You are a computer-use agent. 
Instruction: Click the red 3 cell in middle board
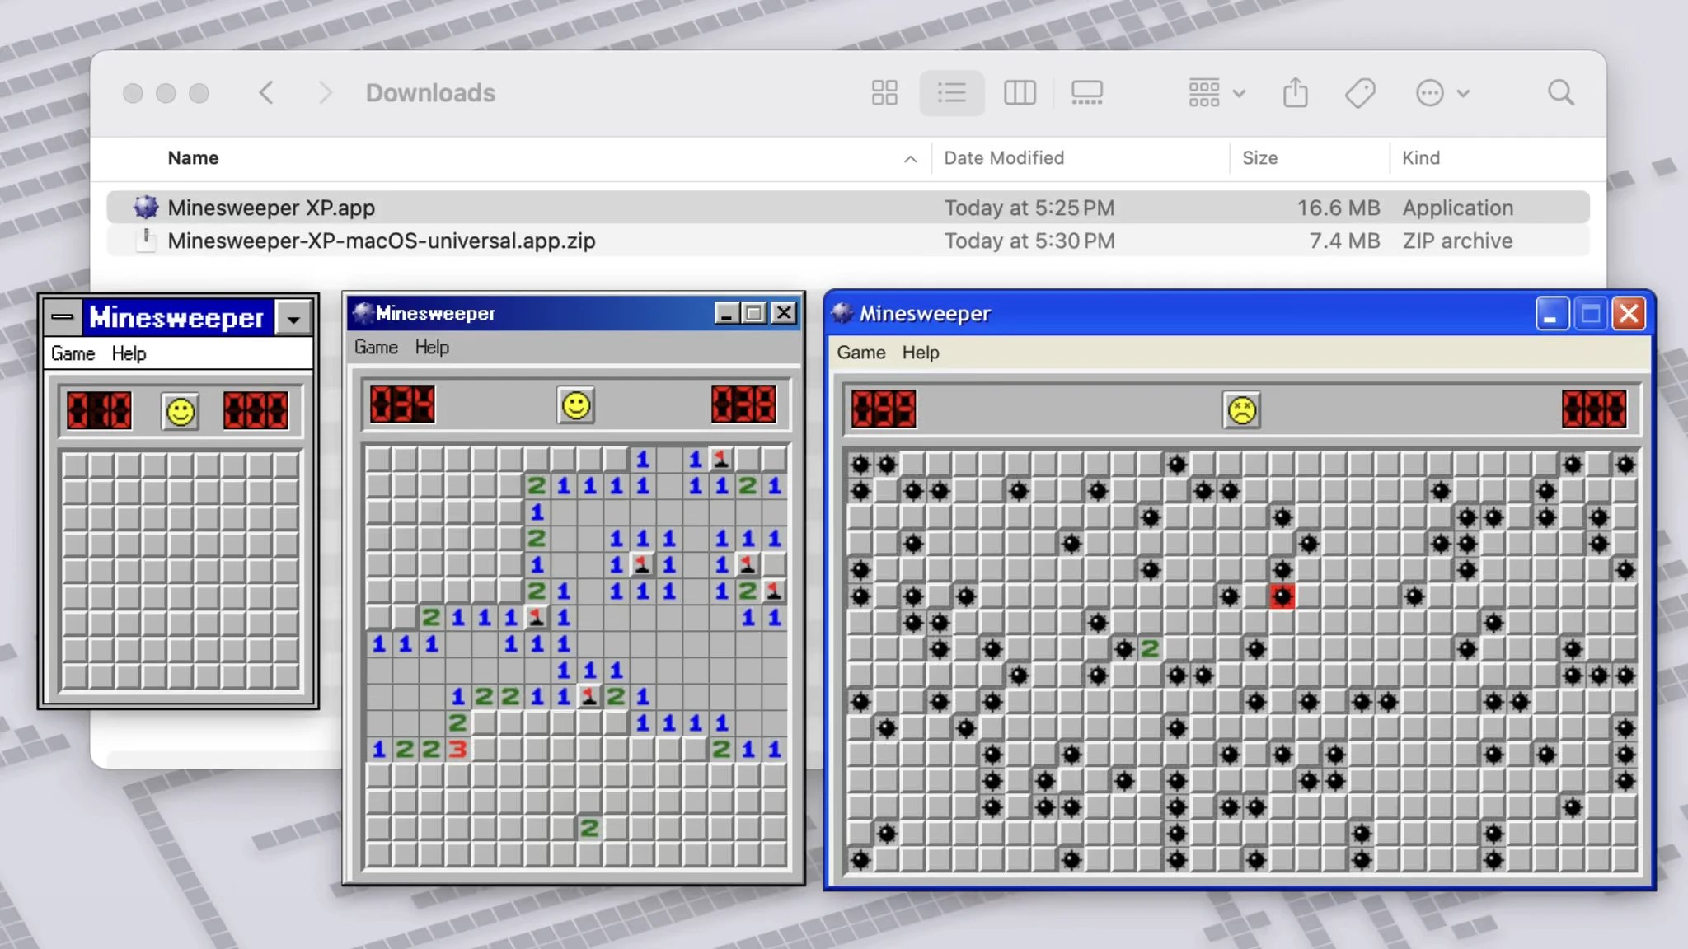(x=457, y=749)
